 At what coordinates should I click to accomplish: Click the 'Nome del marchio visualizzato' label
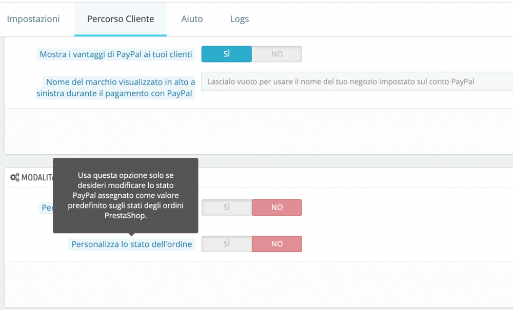point(116,88)
